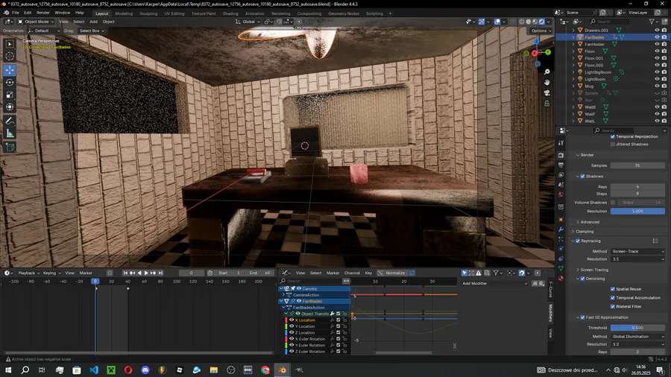This screenshot has height=377, width=671.
Task: Uncheck Temporal Reprojection checkbox
Action: point(612,137)
